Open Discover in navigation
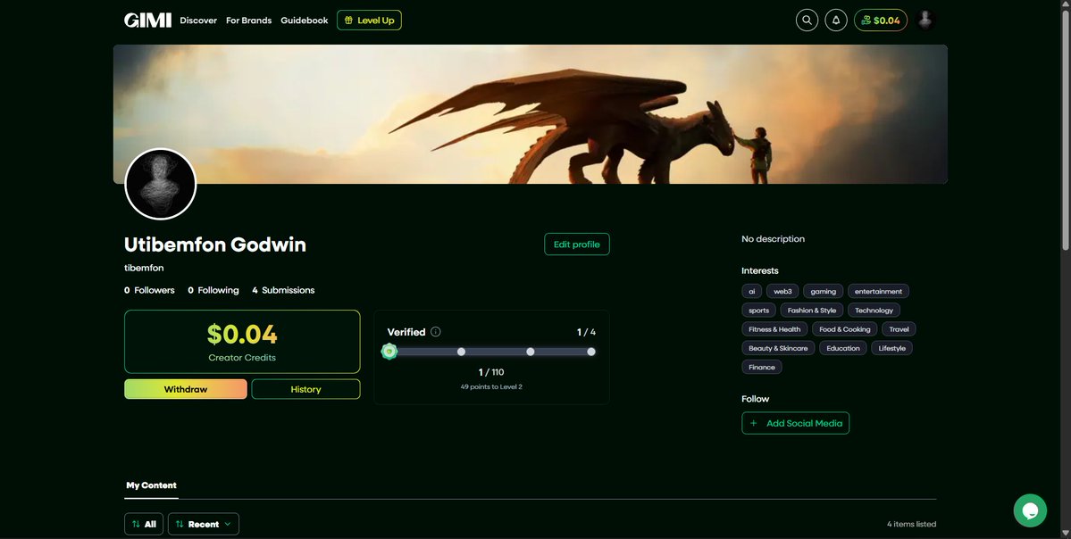 click(198, 21)
